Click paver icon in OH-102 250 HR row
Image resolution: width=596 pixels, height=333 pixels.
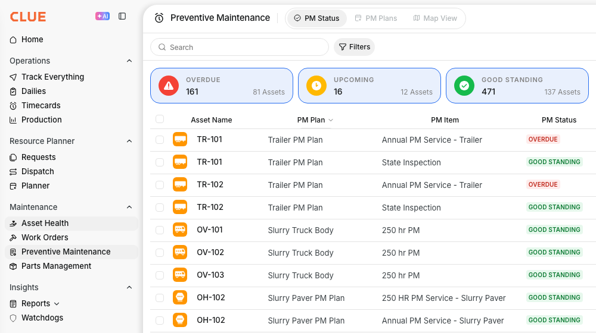(180, 298)
